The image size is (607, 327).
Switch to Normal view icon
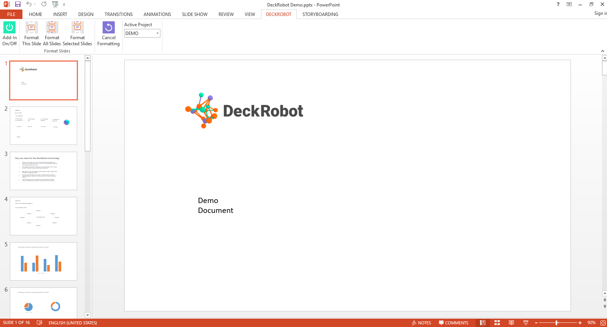point(483,323)
